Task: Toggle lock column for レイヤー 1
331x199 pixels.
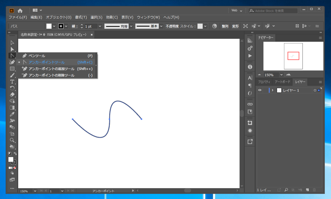Action: coord(266,90)
